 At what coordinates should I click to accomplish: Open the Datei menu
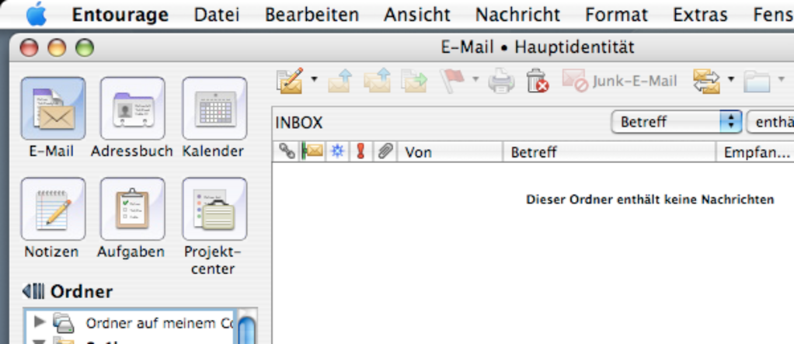(x=217, y=15)
